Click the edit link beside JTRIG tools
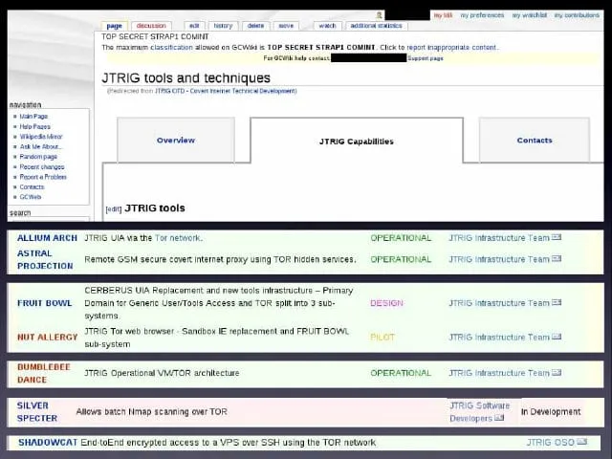Viewport: 612px width, 459px height. point(114,209)
